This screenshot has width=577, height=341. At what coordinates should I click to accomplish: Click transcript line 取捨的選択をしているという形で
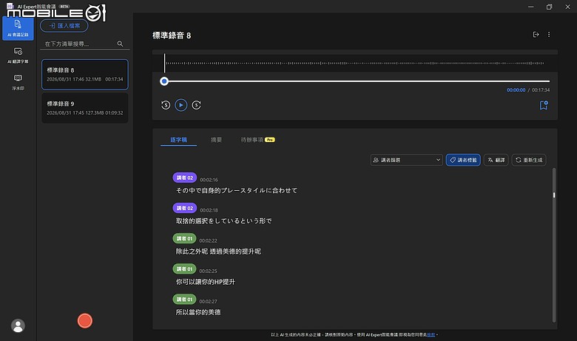pos(223,221)
